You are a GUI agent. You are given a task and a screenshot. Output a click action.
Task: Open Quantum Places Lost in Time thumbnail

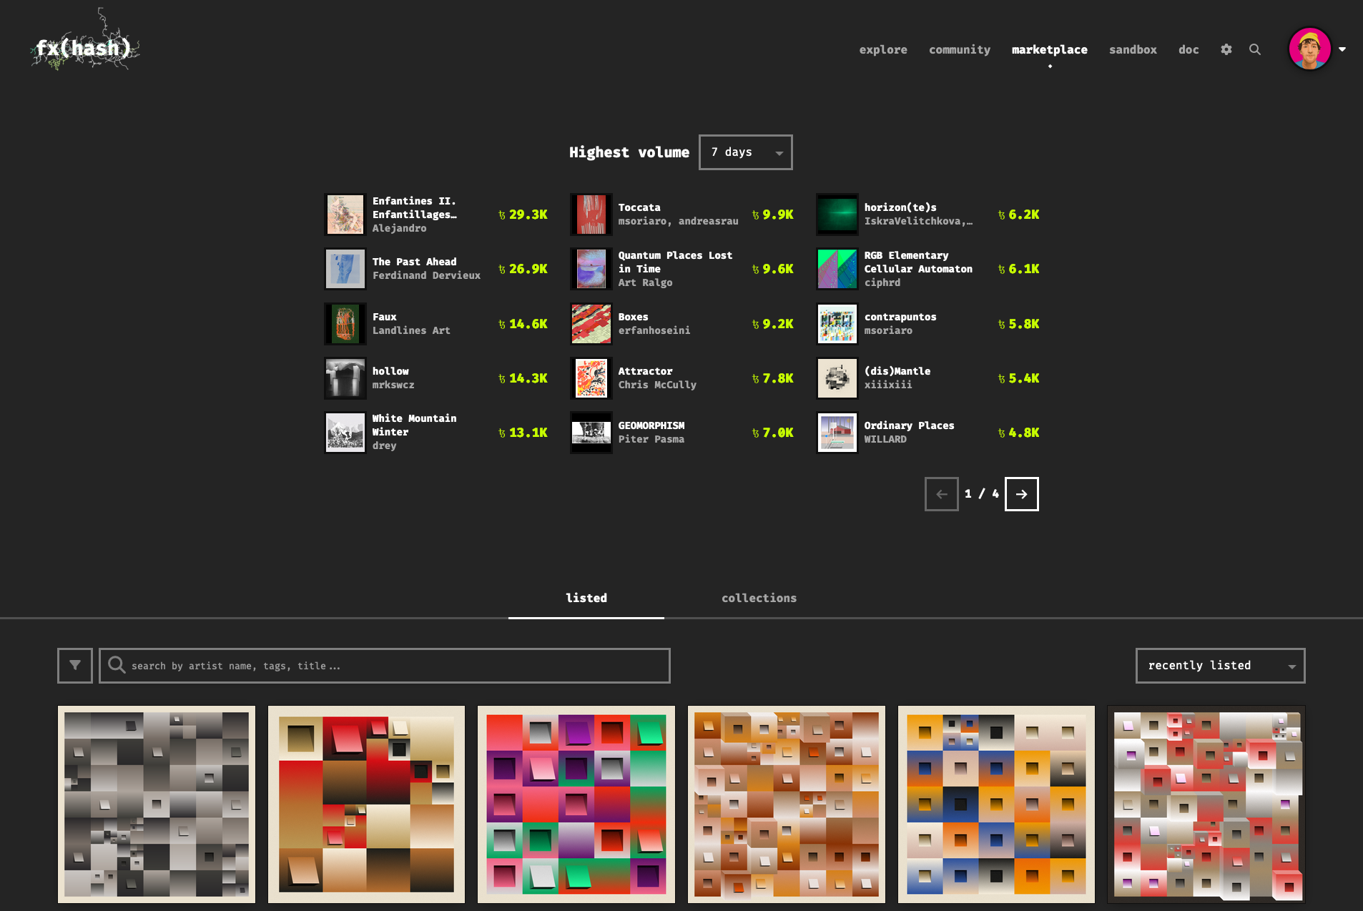tap(591, 269)
